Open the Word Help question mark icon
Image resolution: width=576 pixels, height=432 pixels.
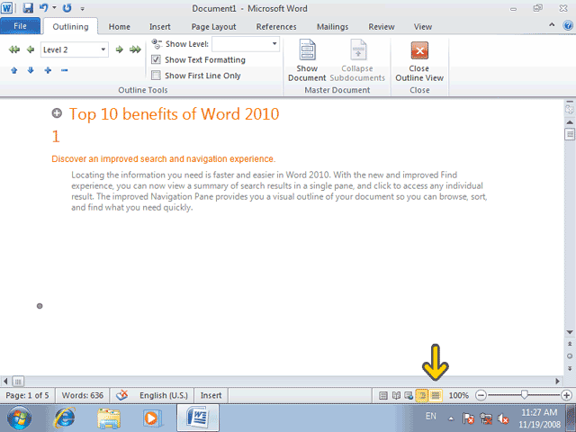coord(568,25)
